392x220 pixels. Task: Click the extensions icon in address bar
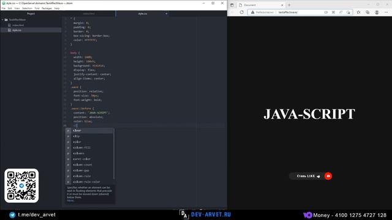(333, 12)
